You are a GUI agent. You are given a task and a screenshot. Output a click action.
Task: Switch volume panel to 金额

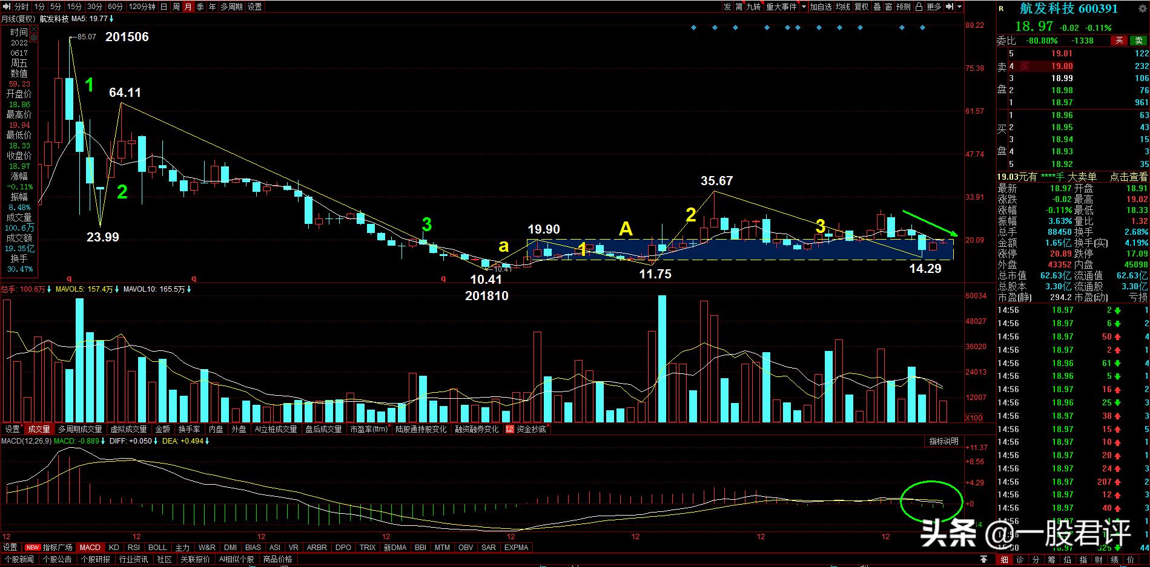pos(163,429)
